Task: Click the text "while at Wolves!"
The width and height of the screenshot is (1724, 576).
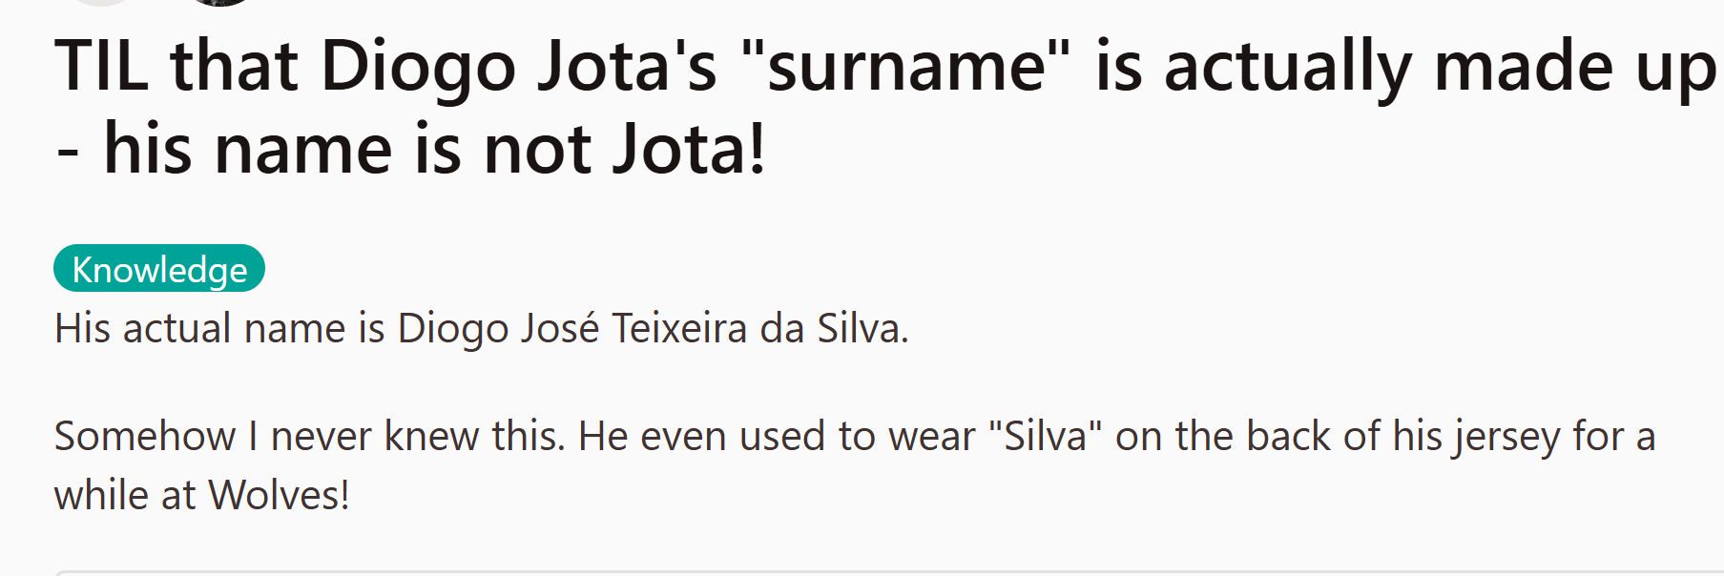Action: 201,496
